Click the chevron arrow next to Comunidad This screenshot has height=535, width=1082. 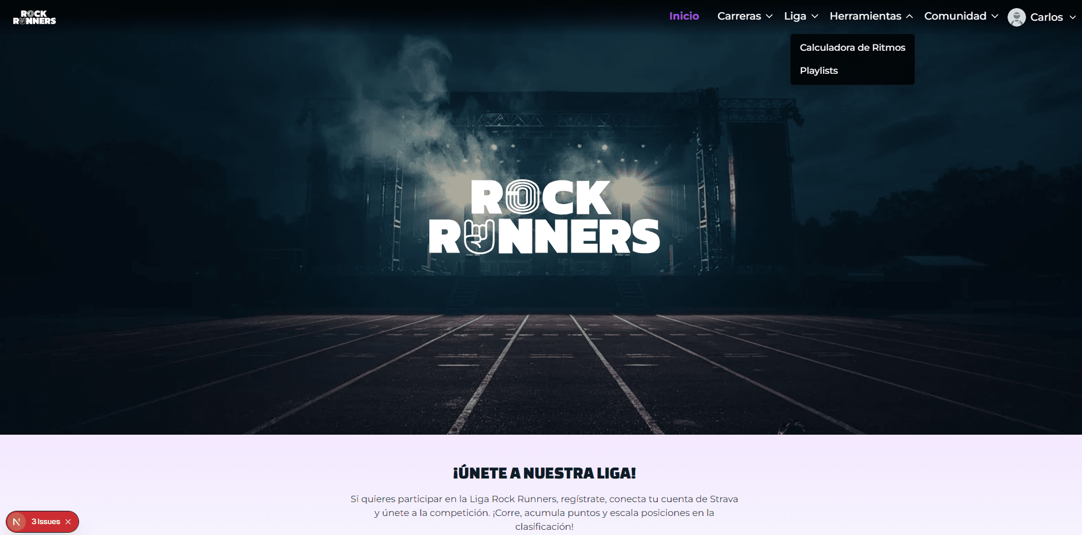point(995,17)
